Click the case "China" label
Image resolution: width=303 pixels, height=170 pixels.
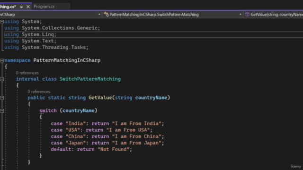click(x=70, y=136)
